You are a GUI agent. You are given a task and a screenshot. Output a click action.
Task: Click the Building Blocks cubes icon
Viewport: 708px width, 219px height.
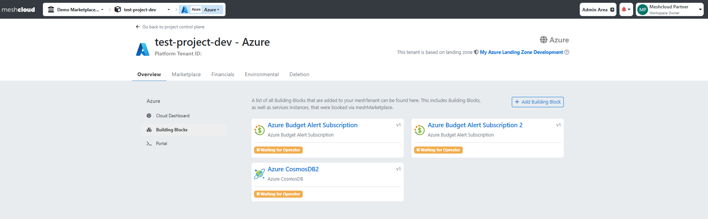point(149,130)
